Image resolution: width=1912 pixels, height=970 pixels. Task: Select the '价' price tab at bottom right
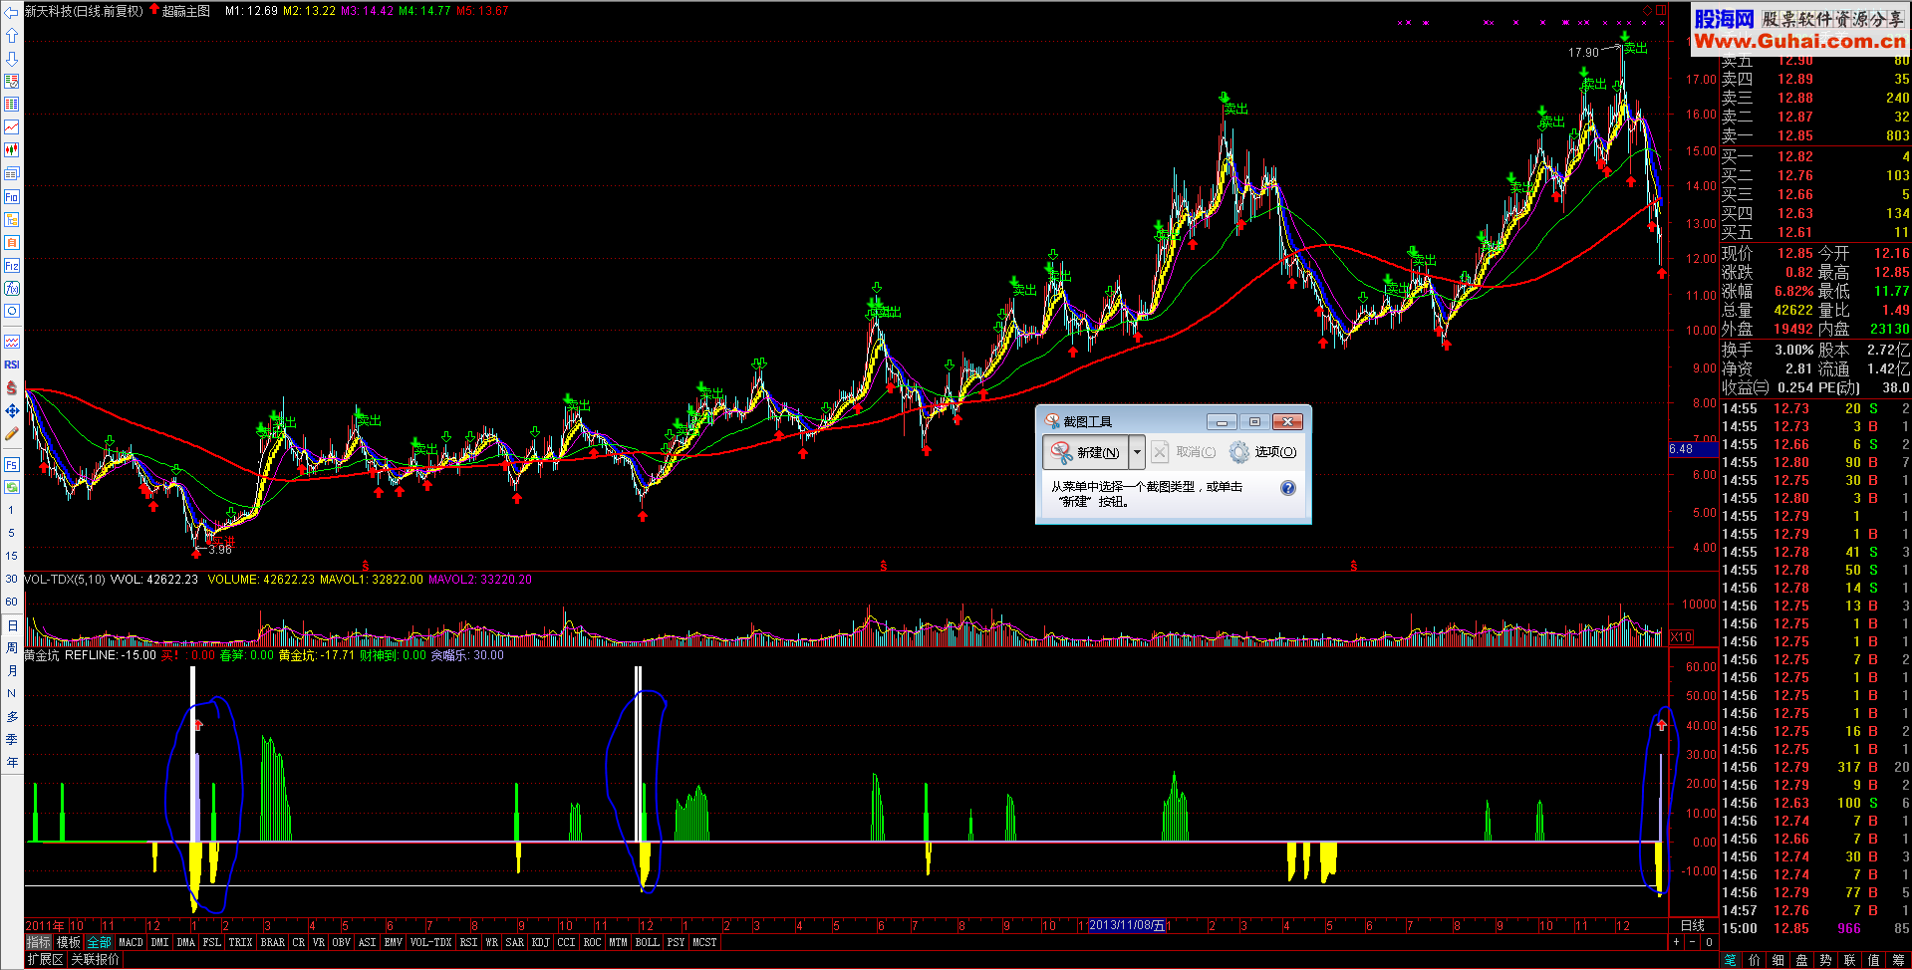click(x=1754, y=960)
